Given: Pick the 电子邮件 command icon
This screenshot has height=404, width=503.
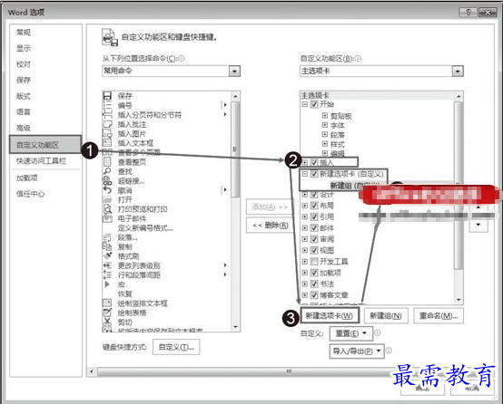Looking at the screenshot, I should click(x=107, y=218).
